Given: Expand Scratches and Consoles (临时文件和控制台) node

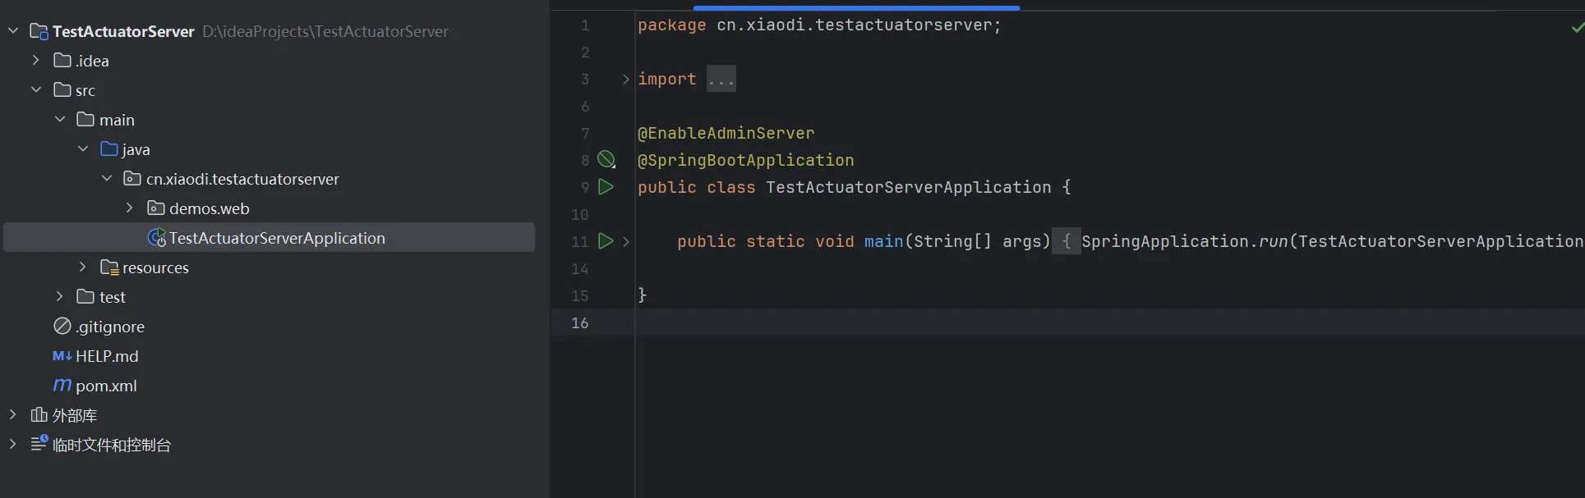Looking at the screenshot, I should click(x=12, y=445).
